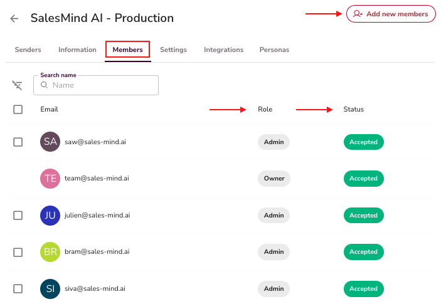Image resolution: width=441 pixels, height=304 pixels.
Task: Tick the checkbox beside bram@sales-mind.ai
Action: click(18, 252)
